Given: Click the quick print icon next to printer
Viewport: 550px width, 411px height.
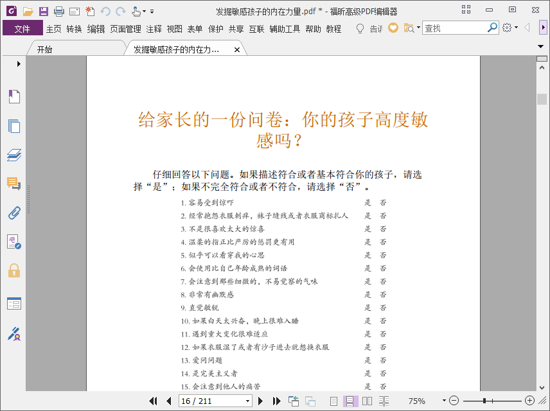Looking at the screenshot, I should click(x=75, y=12).
